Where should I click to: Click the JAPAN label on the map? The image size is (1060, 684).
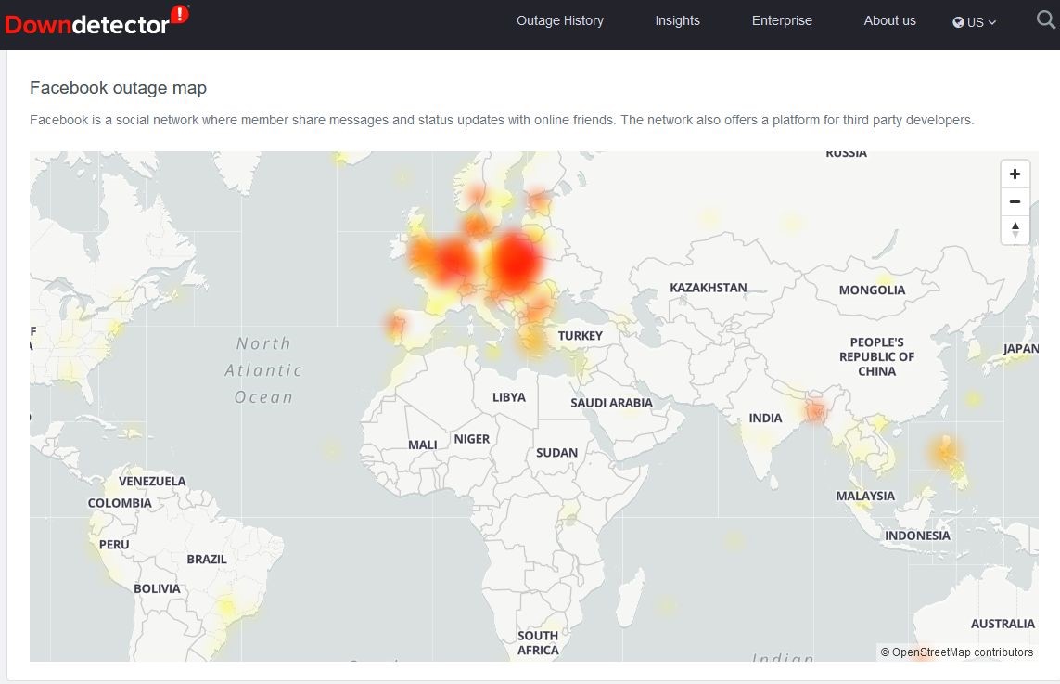pos(1020,348)
